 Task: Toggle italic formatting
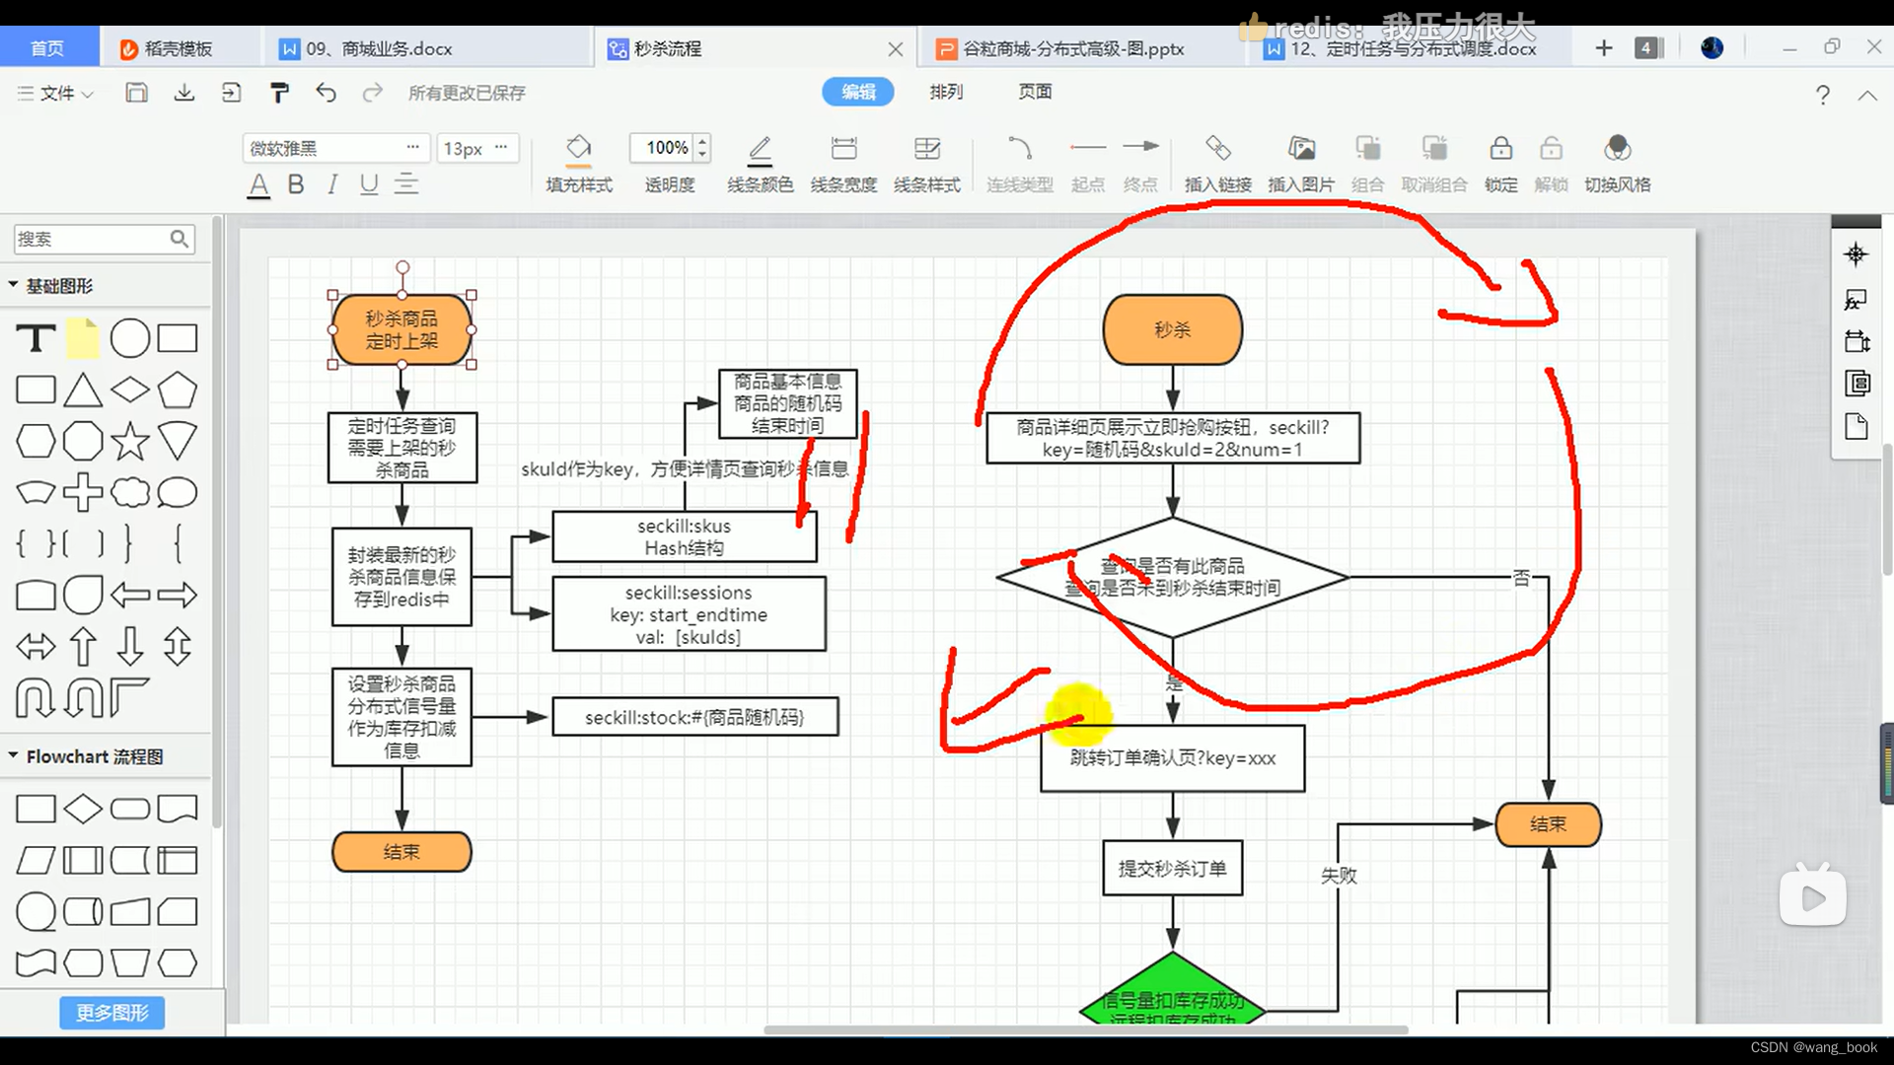(332, 184)
